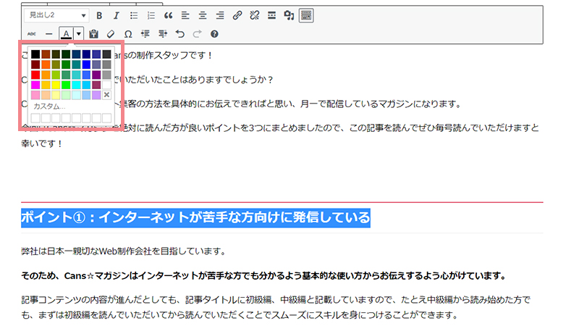Expand the text color dropdown arrow
Viewport: 579px width, 326px height.
tap(78, 33)
